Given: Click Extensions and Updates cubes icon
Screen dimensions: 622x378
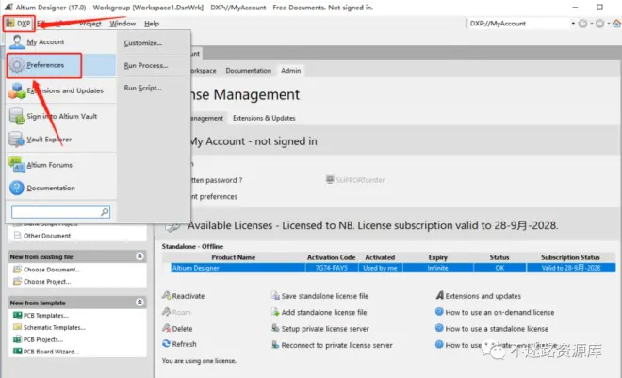Looking at the screenshot, I should pyautogui.click(x=17, y=90).
